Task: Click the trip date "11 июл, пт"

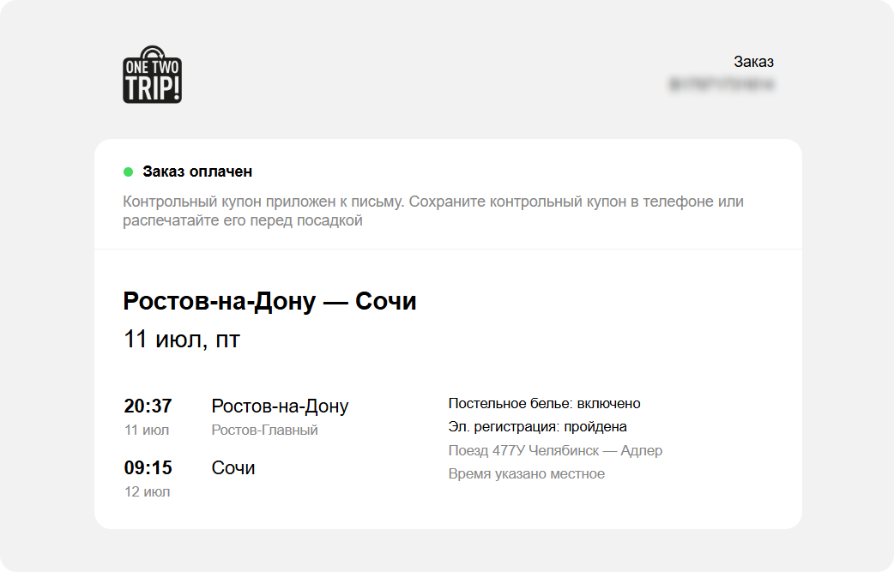Action: point(182,340)
